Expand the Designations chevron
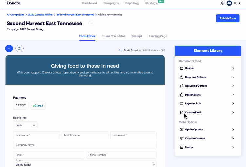This screenshot has height=167, width=246. coord(233,95)
